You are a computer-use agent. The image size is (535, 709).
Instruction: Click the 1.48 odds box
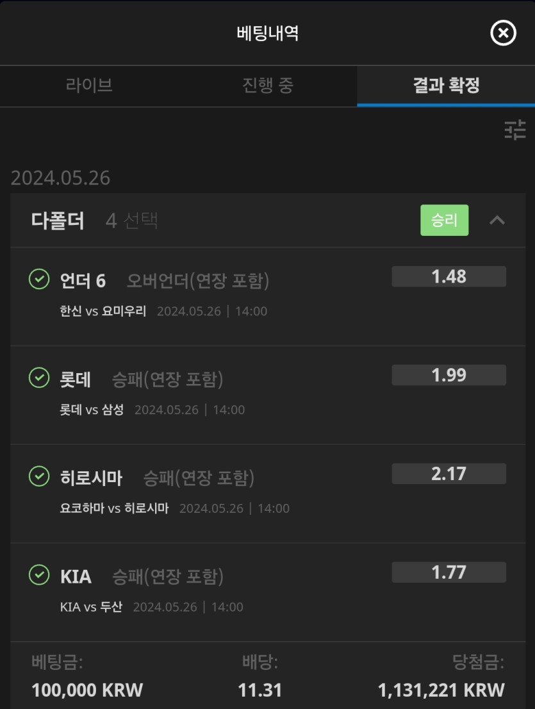449,277
